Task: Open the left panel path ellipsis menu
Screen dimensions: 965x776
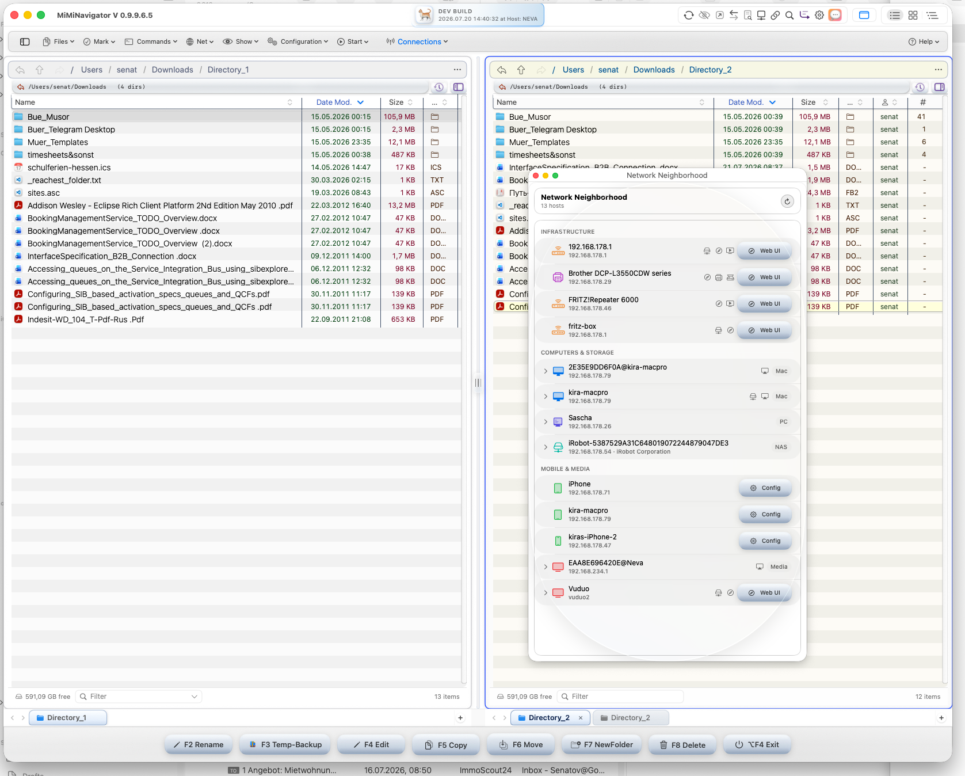Action: pos(457,70)
